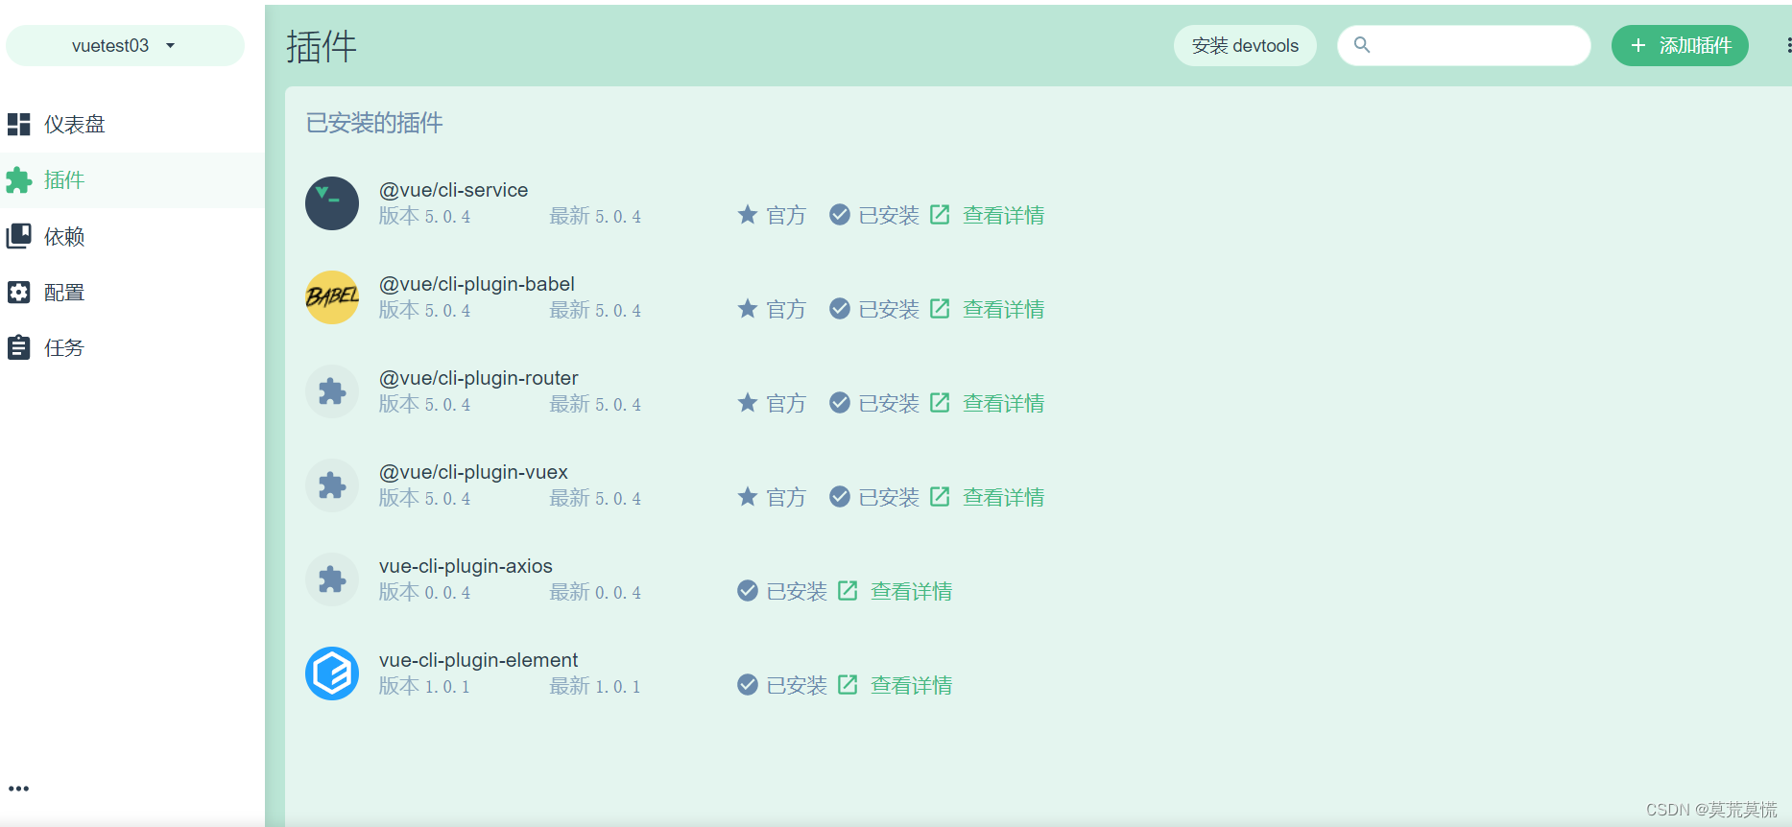Click the vue-cli-plugin-element logo
The height and width of the screenshot is (827, 1792).
(332, 673)
